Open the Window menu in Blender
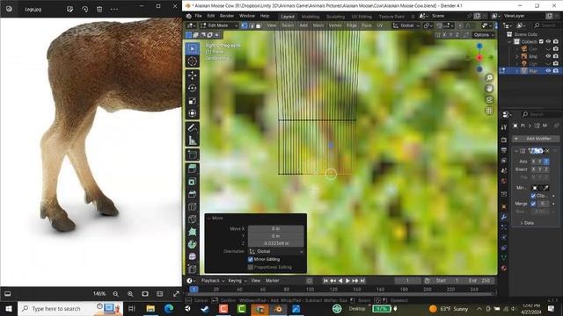 click(x=246, y=16)
